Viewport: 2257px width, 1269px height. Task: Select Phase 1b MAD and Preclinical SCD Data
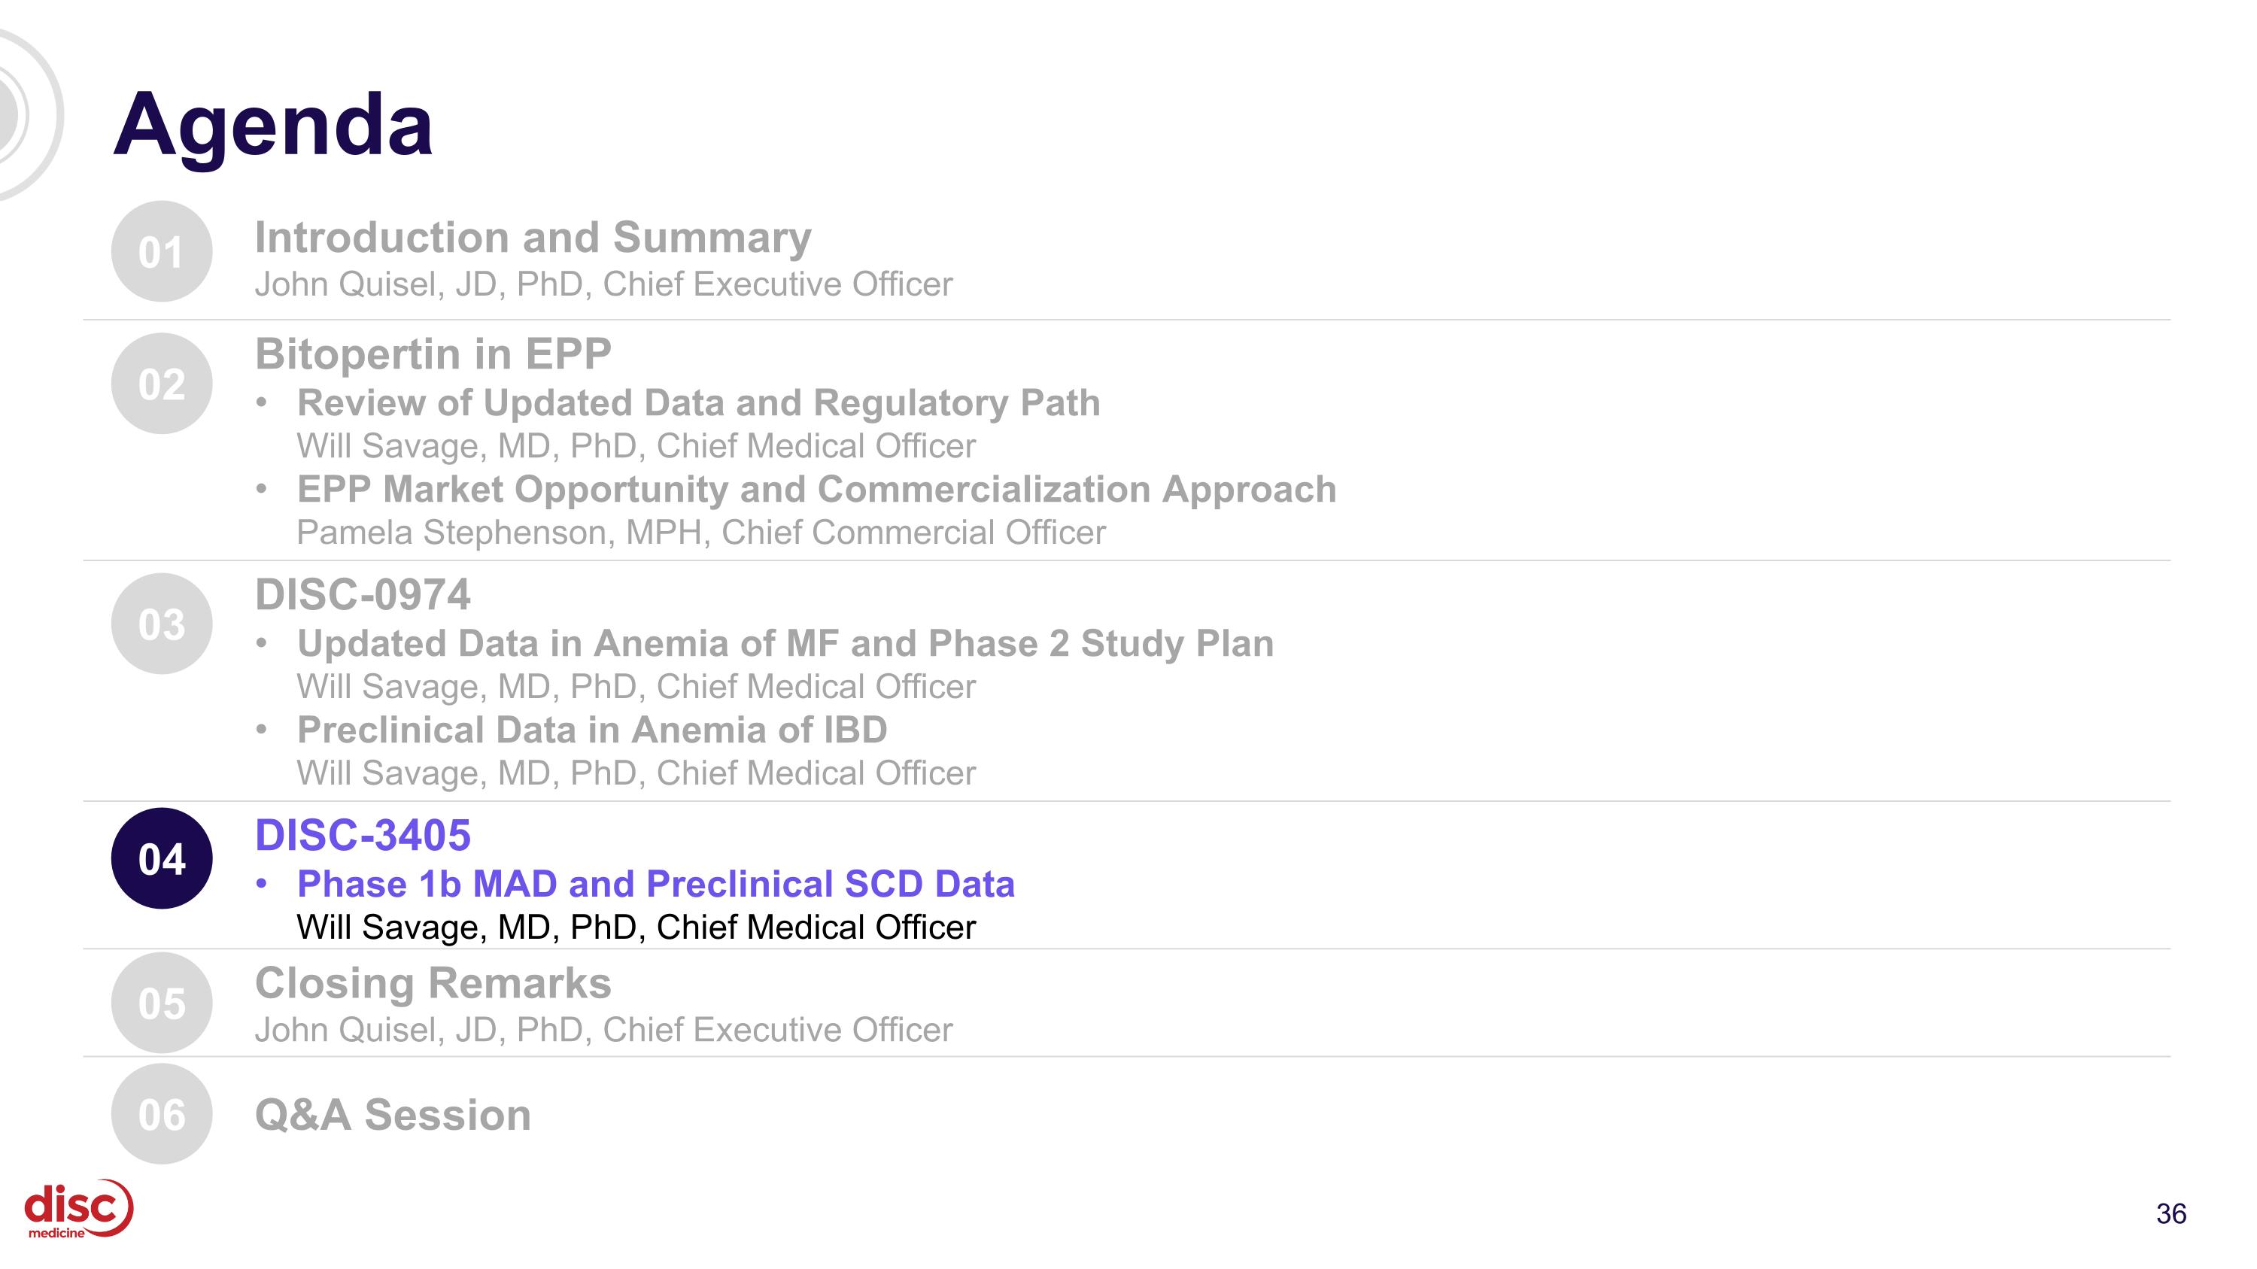655,884
